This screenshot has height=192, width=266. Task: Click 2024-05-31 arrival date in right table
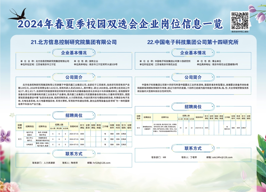(x=199, y=128)
